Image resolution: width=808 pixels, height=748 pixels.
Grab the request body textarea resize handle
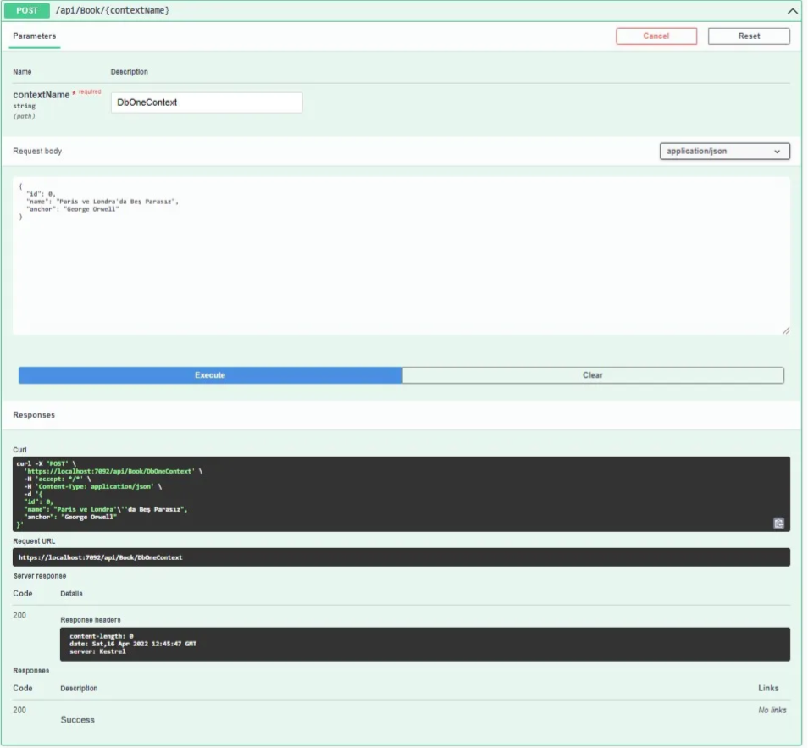(785, 330)
